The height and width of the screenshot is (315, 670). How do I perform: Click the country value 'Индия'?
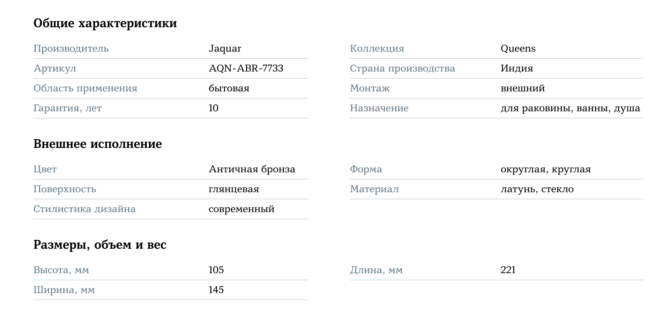(517, 68)
